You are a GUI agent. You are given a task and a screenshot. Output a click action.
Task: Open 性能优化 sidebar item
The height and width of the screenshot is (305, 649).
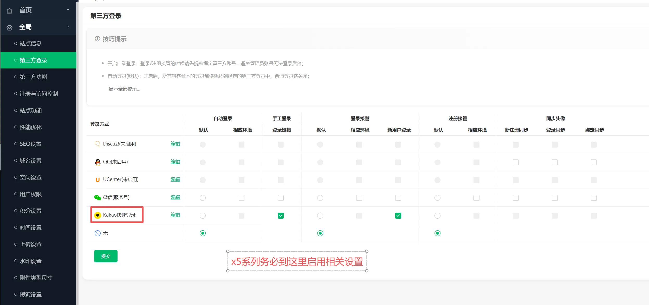[x=38, y=127]
